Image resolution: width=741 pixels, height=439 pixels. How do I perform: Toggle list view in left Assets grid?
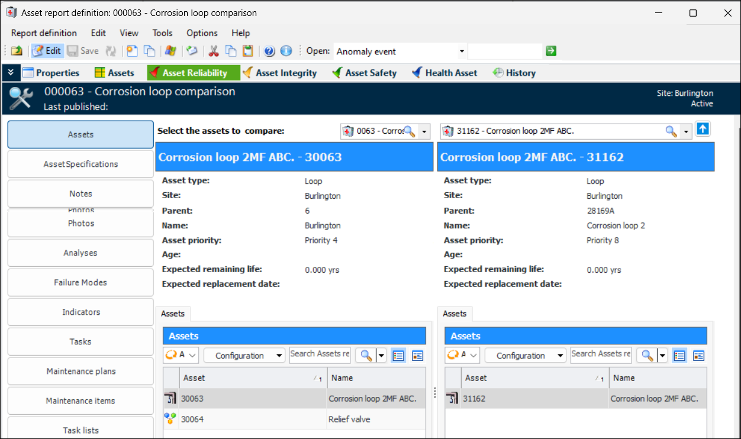click(x=398, y=356)
